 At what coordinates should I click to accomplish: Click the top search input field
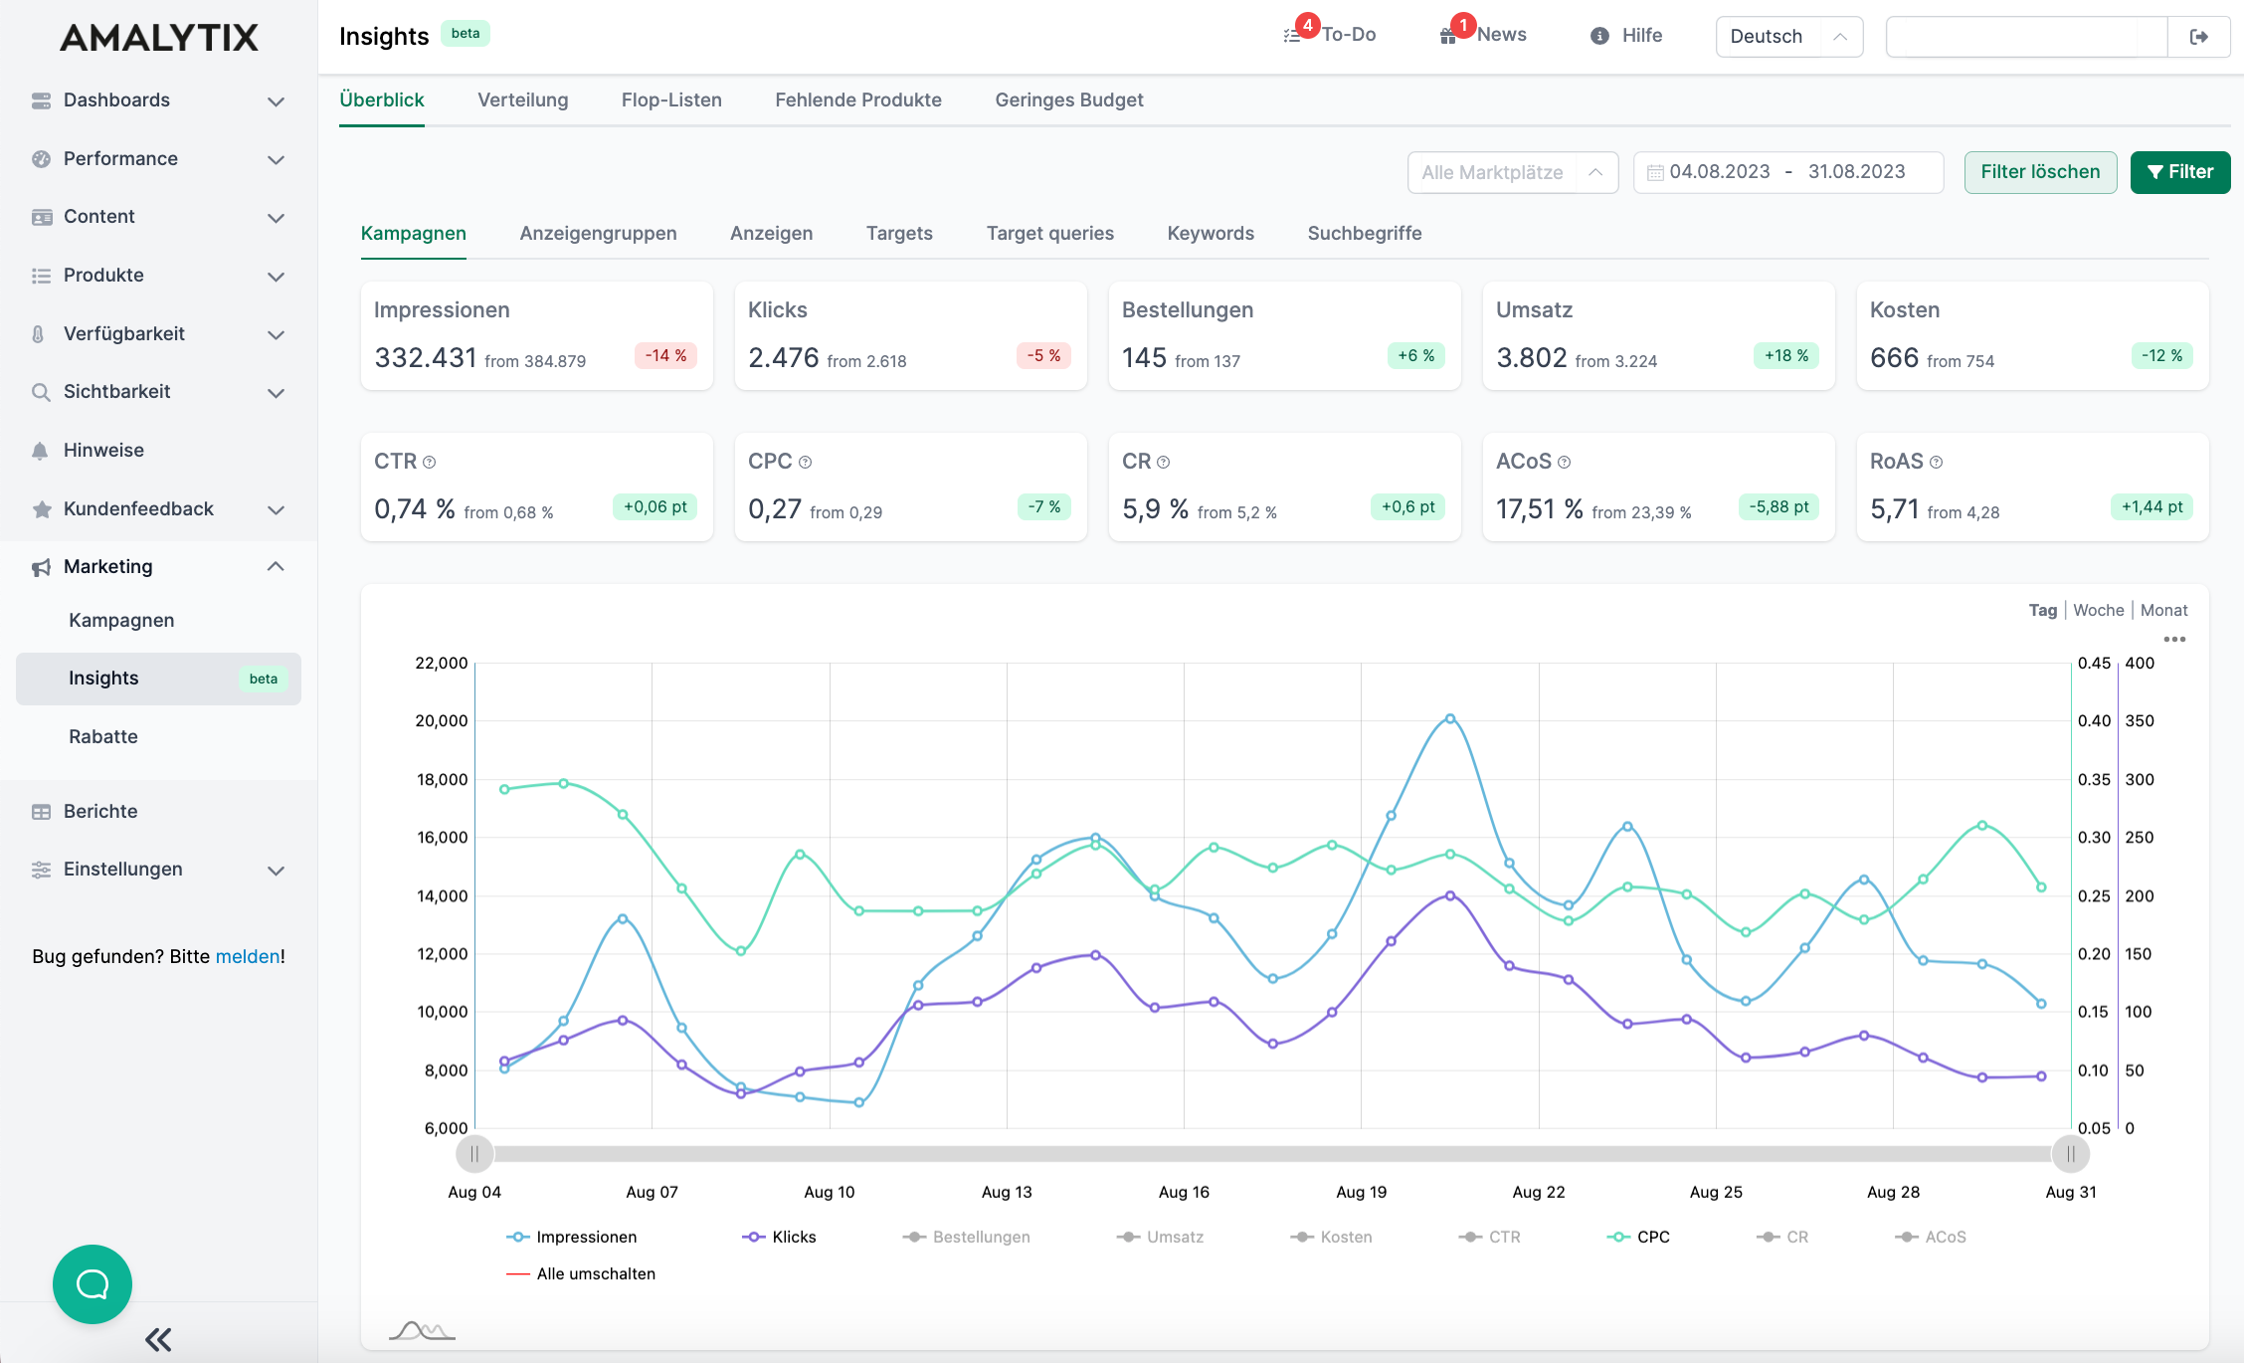pyautogui.click(x=2026, y=37)
